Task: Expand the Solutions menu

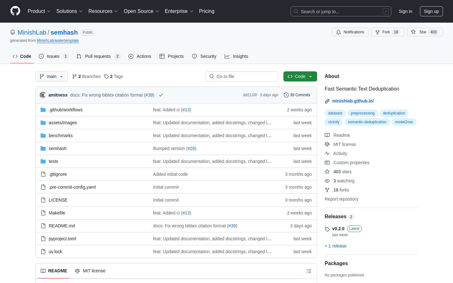Action: point(69,11)
